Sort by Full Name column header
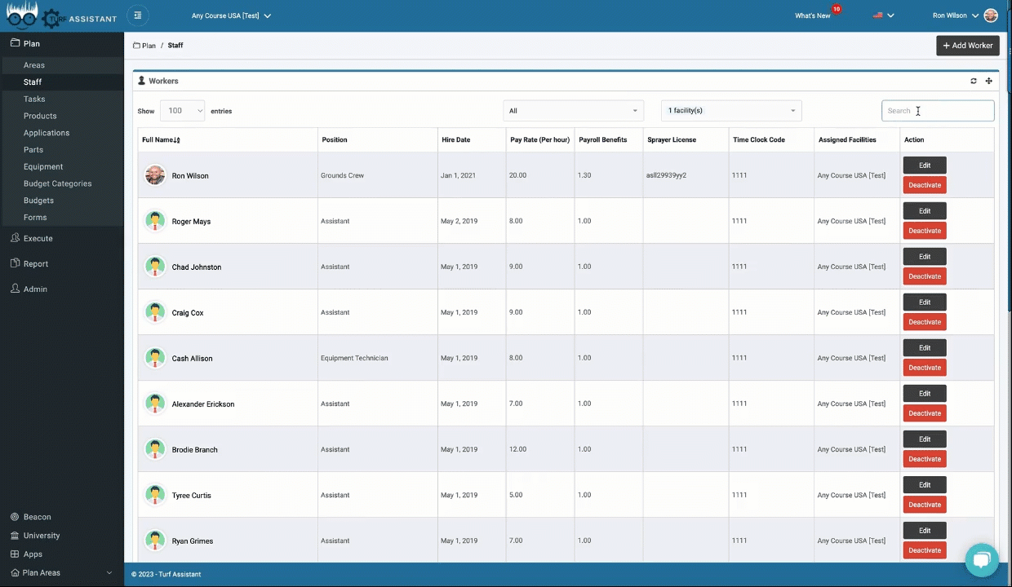This screenshot has height=587, width=1012. (162, 139)
